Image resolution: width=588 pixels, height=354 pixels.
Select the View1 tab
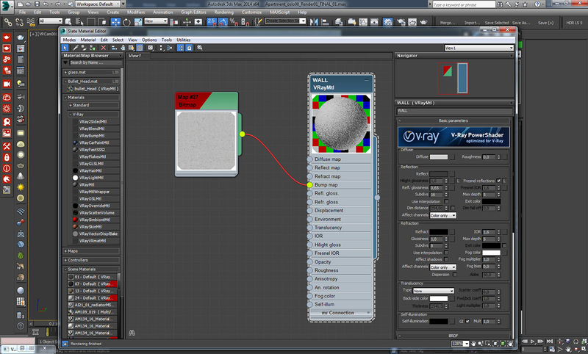click(x=135, y=56)
